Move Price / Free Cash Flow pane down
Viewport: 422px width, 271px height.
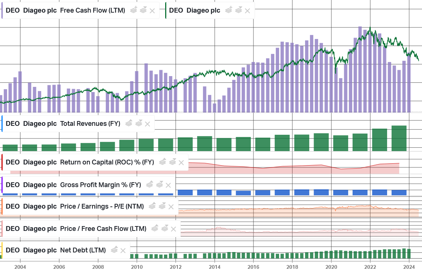pos(164,228)
